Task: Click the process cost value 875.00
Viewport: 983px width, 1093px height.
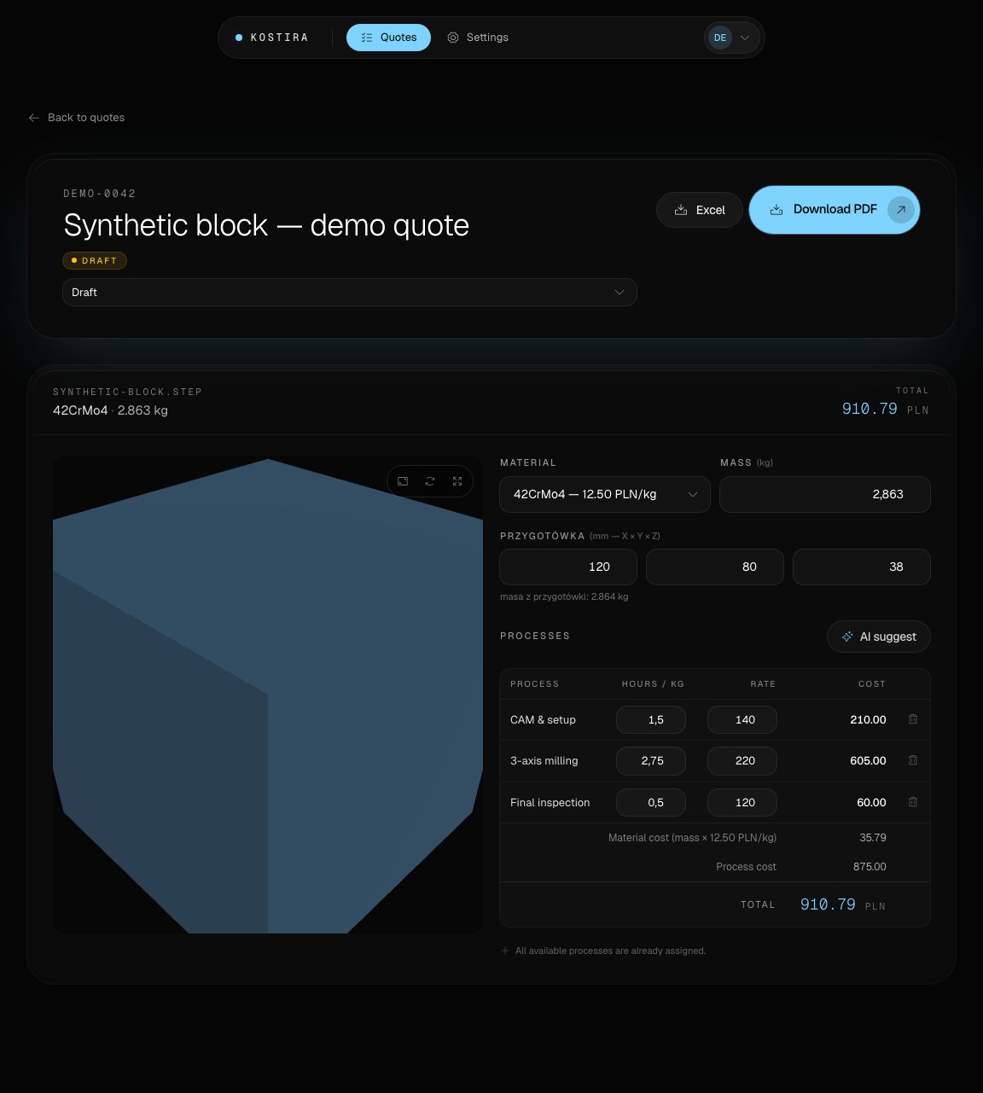Action: [870, 867]
